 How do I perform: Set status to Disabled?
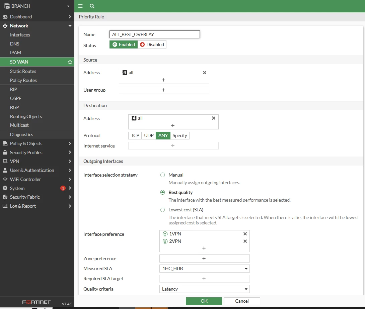pyautogui.click(x=152, y=44)
